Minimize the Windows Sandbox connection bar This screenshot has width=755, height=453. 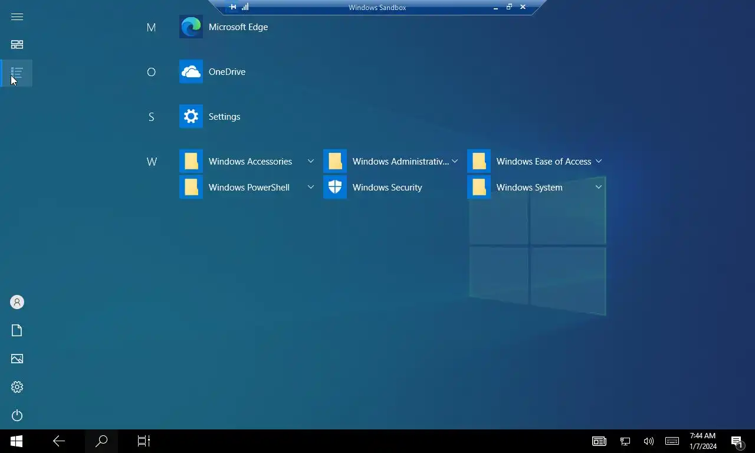pyautogui.click(x=495, y=7)
